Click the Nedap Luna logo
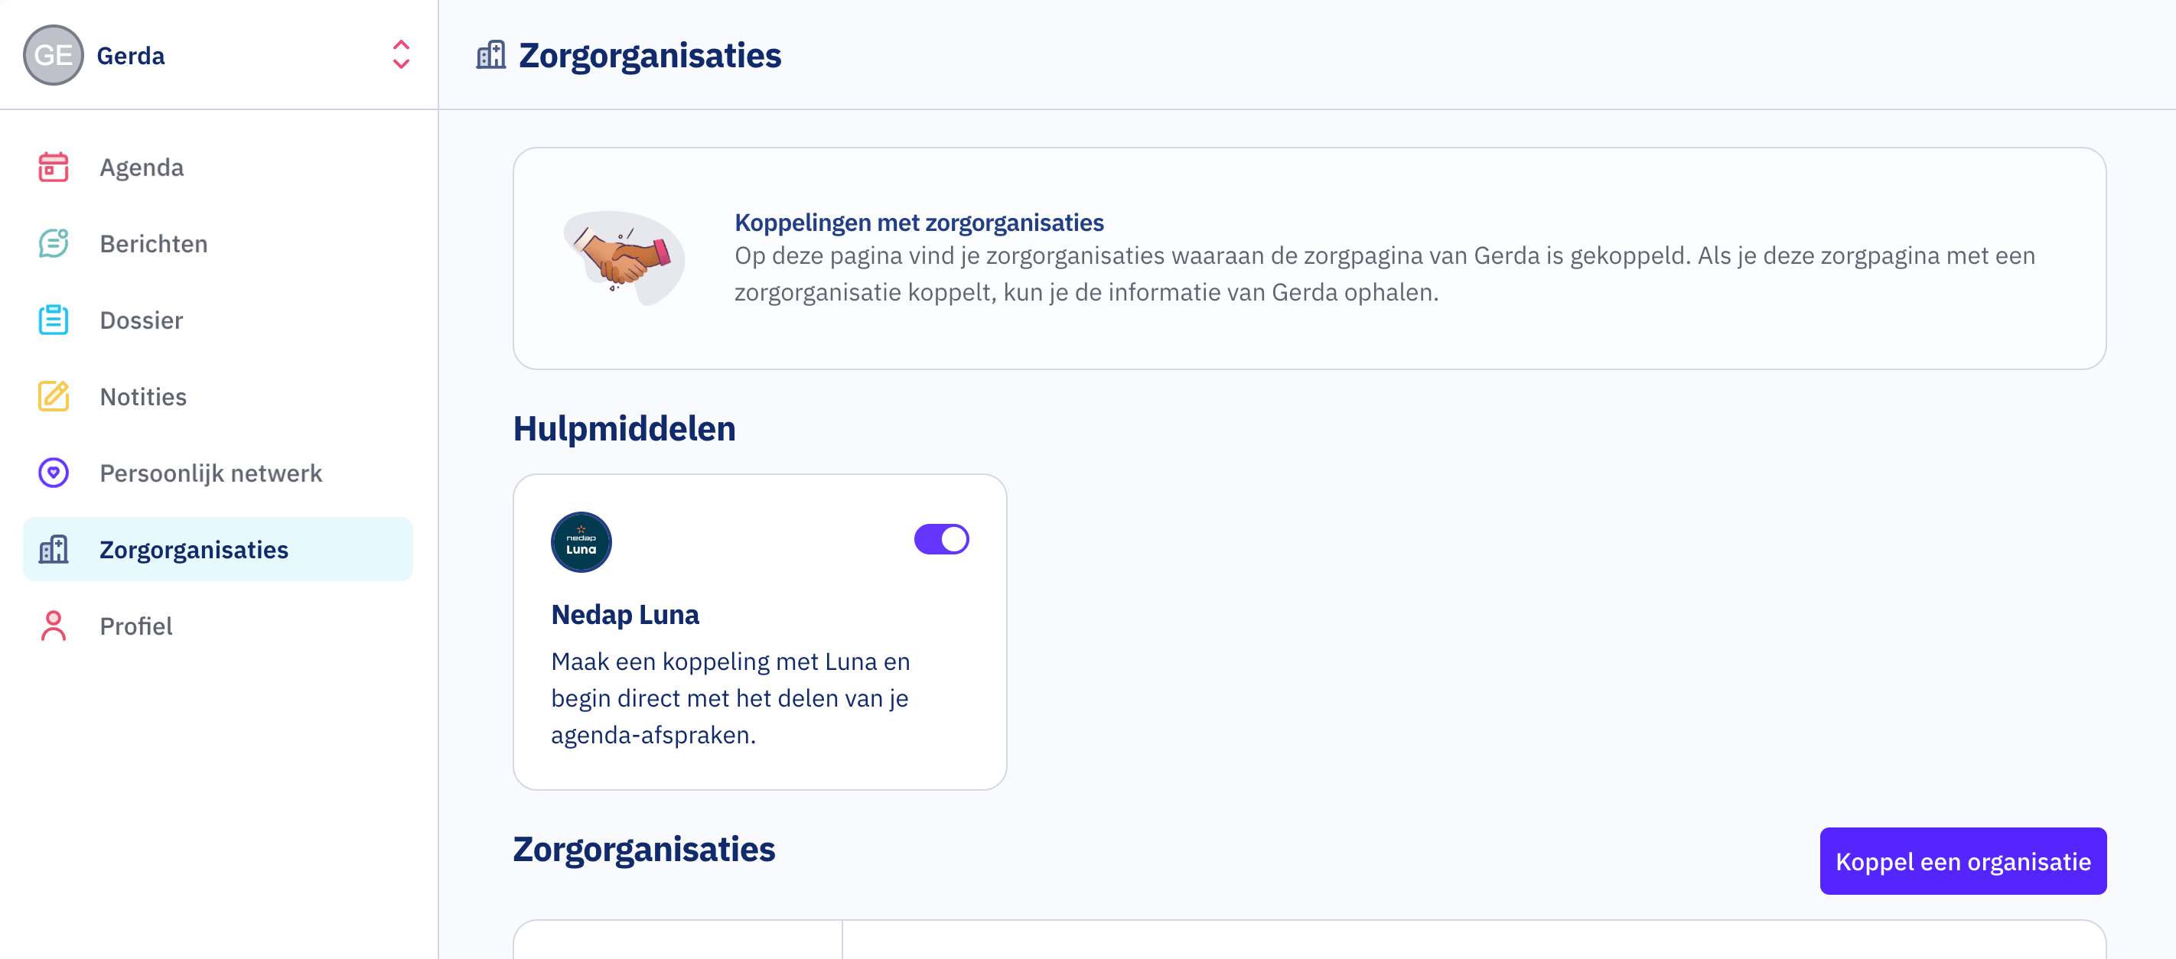This screenshot has width=2176, height=959. pos(581,542)
